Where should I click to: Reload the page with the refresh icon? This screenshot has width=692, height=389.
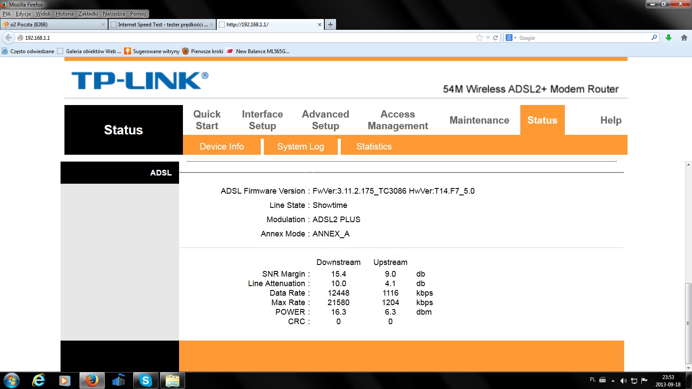coord(495,38)
